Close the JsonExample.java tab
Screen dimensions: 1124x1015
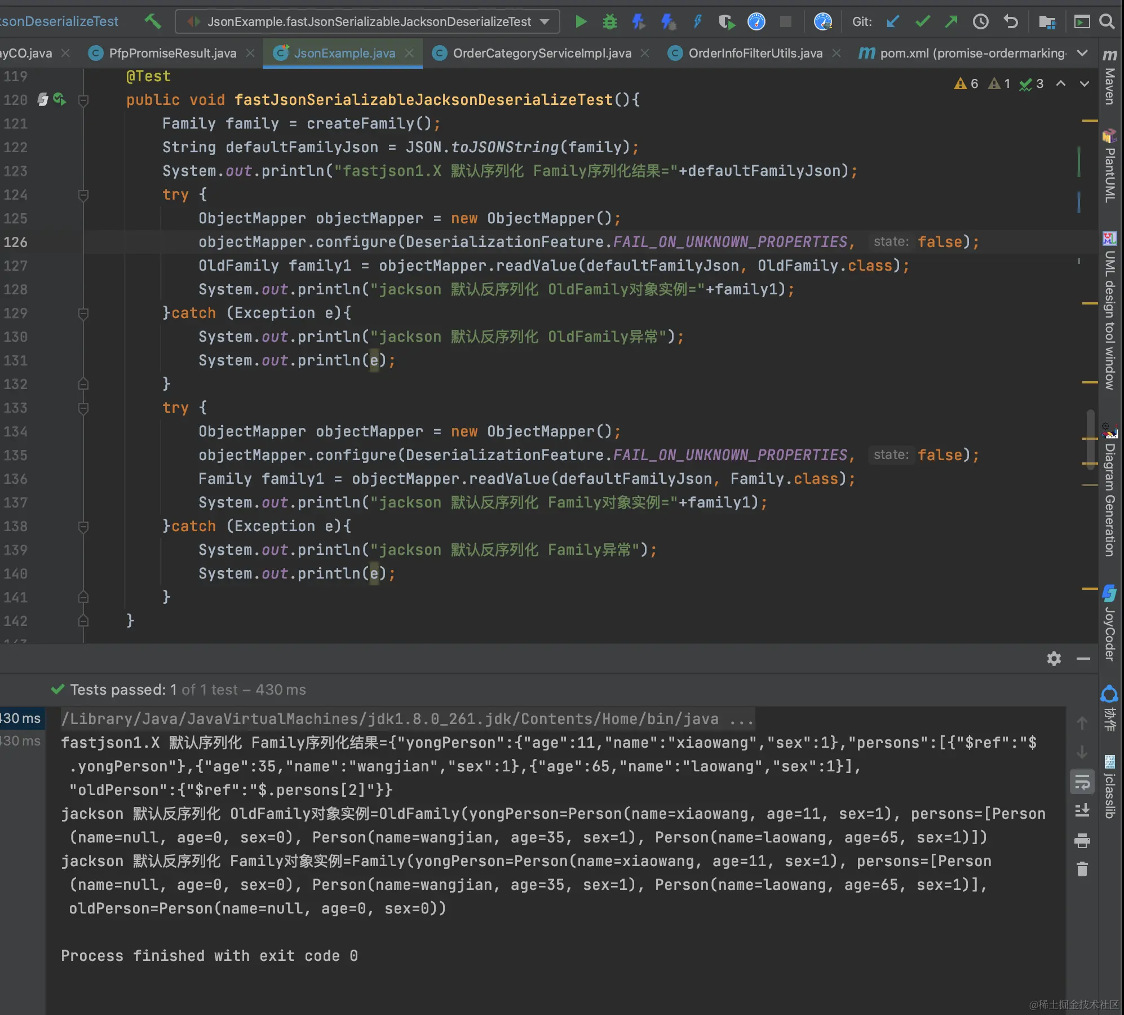point(409,53)
